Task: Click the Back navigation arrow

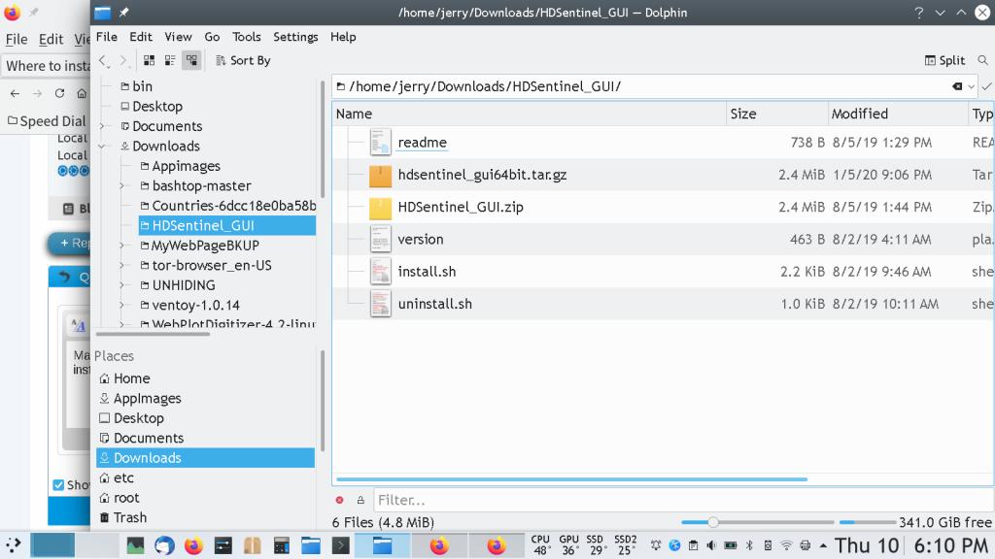Action: point(104,61)
